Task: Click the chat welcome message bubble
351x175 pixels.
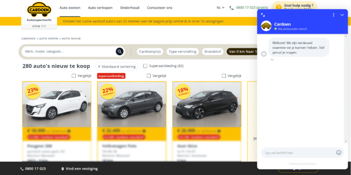Action: 299,47
